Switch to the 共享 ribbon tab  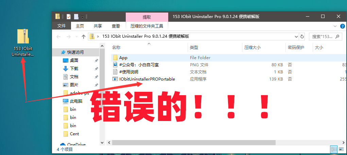tap(98, 26)
